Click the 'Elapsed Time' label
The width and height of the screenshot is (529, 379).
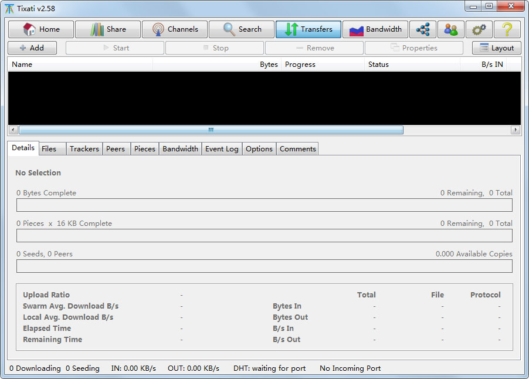point(47,329)
